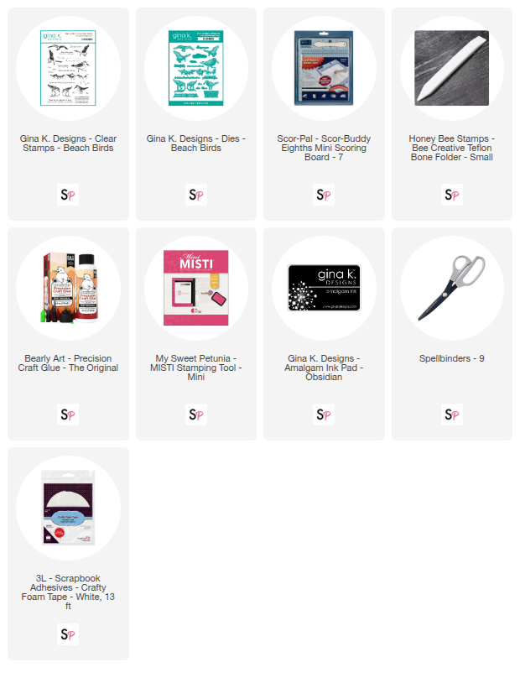Open 3L Scrapbook Adhesives Foam Tape link
Image resolution: width=520 pixels, height=678 pixels.
point(68,592)
